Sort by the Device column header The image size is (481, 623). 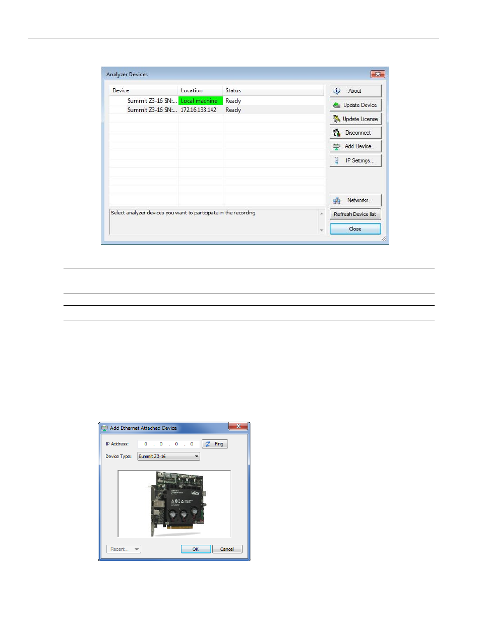(x=144, y=91)
